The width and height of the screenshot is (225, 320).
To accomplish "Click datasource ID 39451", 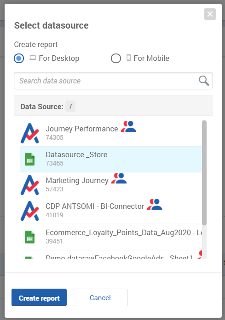I will click(54, 241).
